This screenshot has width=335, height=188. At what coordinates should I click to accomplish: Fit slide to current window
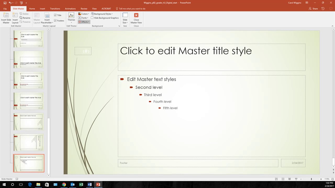(x=332, y=179)
